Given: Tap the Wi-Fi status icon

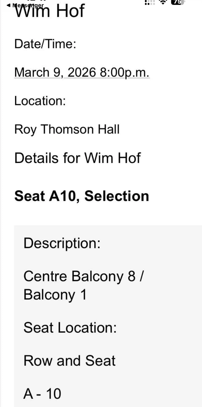Looking at the screenshot, I should (163, 2).
